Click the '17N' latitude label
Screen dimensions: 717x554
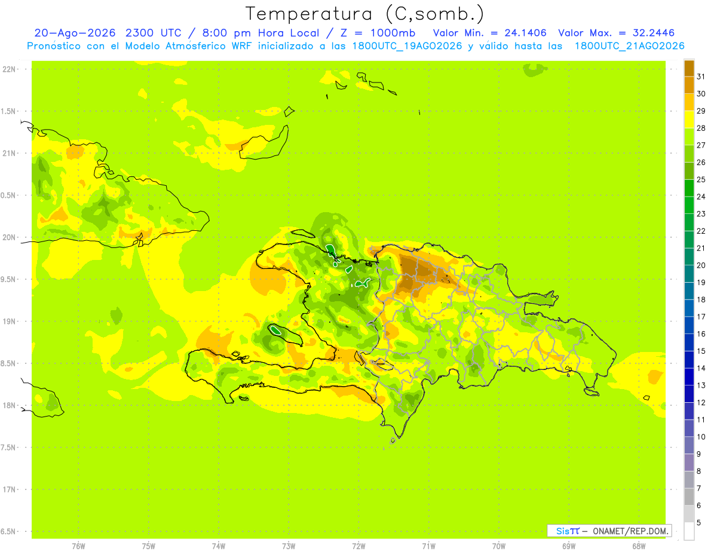click(9, 489)
